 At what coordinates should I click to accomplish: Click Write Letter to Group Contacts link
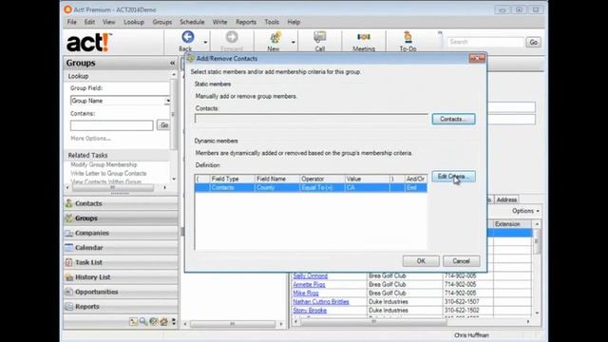(x=108, y=173)
